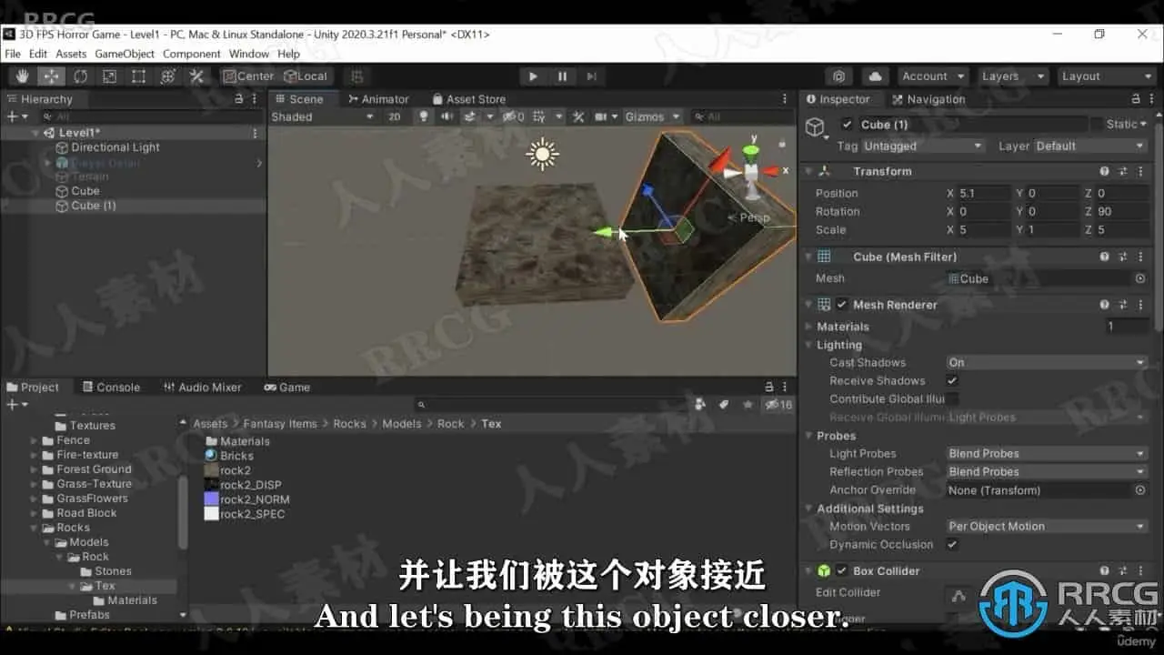The height and width of the screenshot is (655, 1164).
Task: Select the Rotate tool
Action: pos(80,76)
